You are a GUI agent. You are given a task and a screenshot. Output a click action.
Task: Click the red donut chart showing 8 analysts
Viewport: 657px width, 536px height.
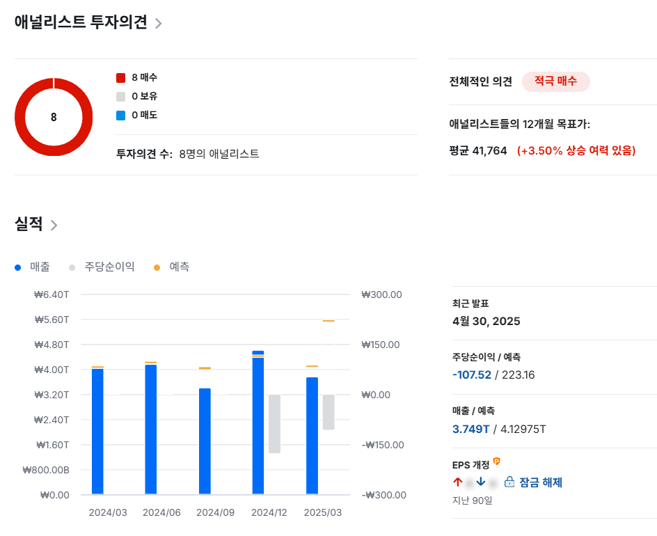point(54,117)
